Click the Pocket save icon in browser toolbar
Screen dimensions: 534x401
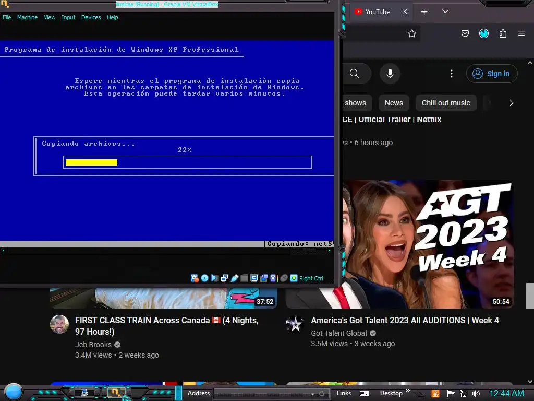click(465, 33)
